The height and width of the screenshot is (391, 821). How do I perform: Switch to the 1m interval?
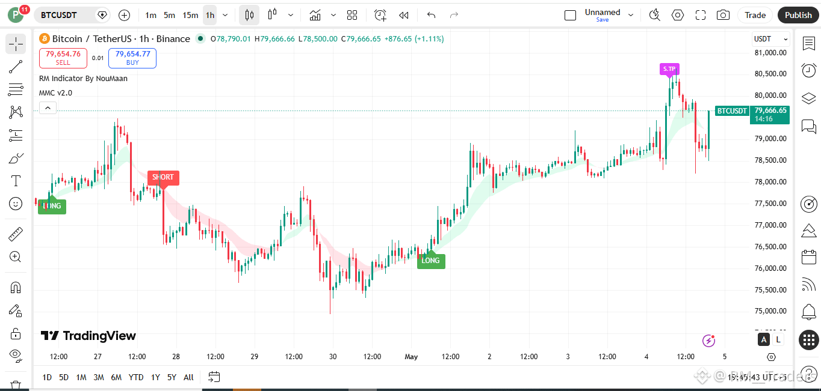click(x=150, y=15)
